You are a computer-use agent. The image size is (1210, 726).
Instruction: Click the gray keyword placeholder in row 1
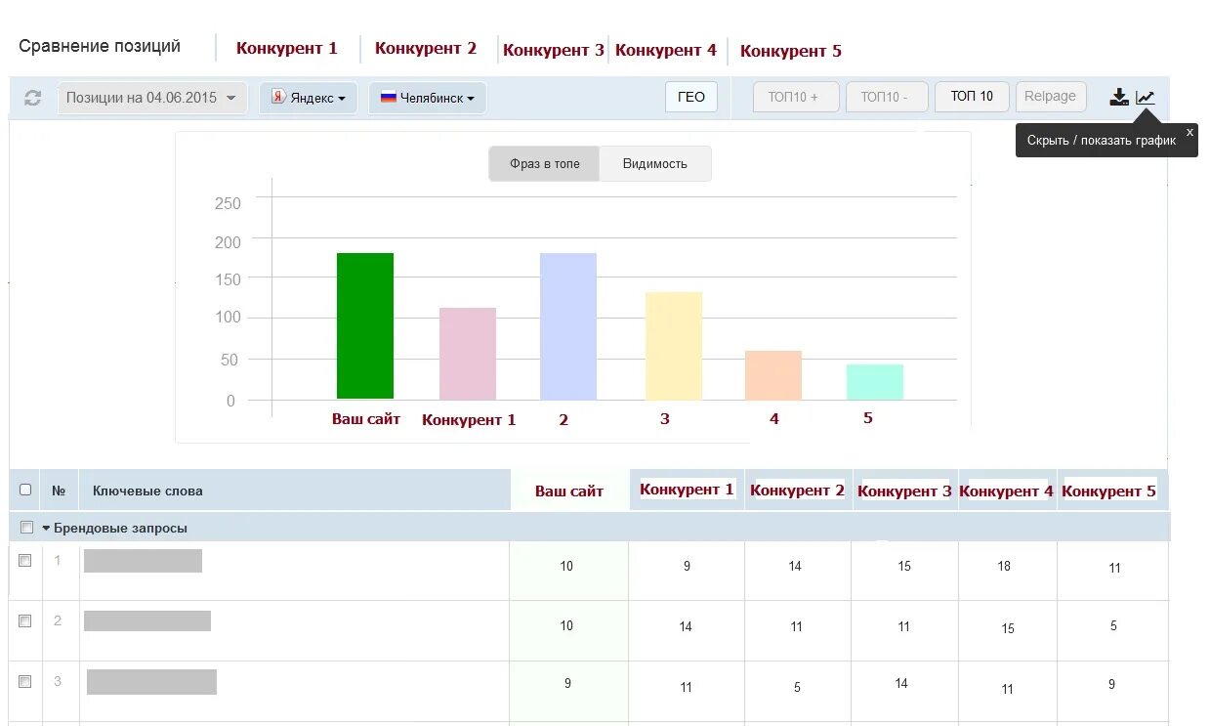[143, 561]
